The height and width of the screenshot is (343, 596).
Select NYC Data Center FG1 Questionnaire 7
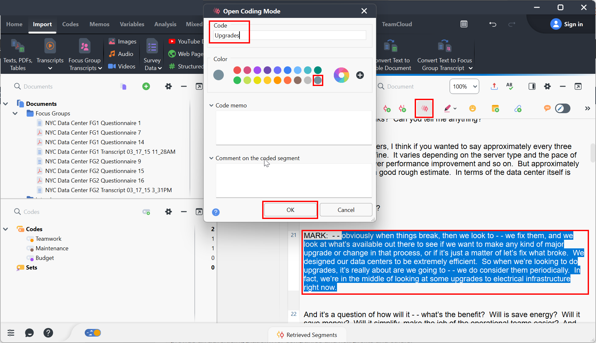click(x=93, y=132)
